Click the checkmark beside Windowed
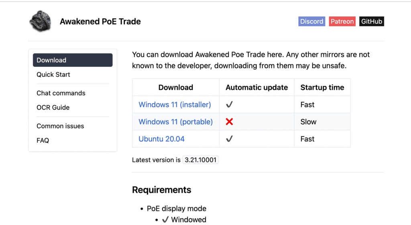Screen dimensions: 411x225 coord(165,219)
